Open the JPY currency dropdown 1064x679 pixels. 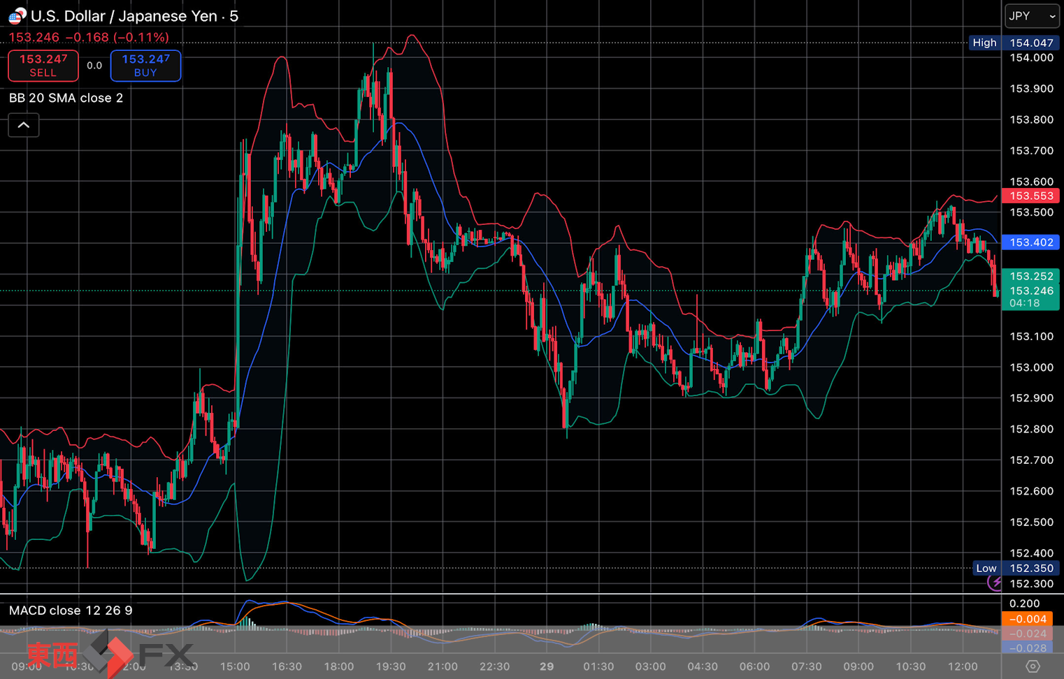[1032, 16]
